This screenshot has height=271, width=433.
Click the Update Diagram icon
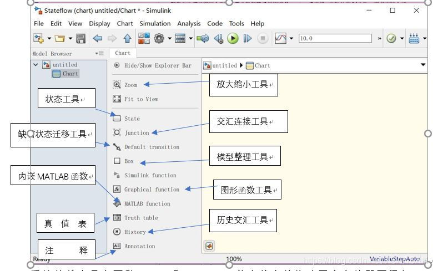click(x=203, y=38)
